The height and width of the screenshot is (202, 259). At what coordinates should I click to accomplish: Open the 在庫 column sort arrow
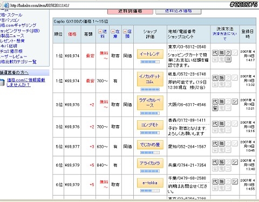[113, 32]
